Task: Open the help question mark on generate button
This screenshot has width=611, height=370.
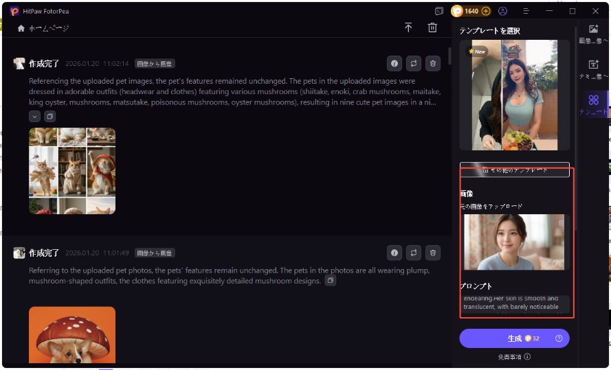Action: tap(559, 338)
